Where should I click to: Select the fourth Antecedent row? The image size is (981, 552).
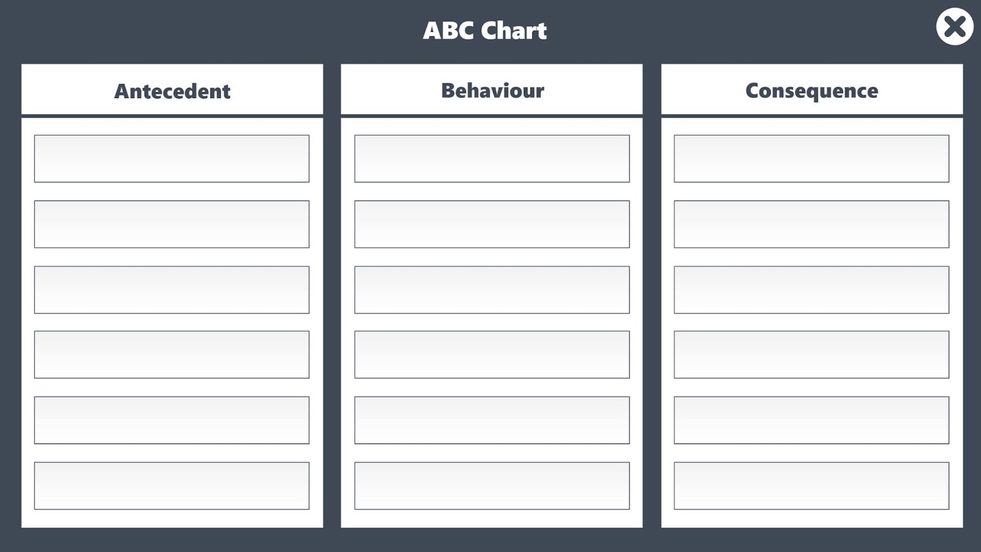tap(172, 354)
